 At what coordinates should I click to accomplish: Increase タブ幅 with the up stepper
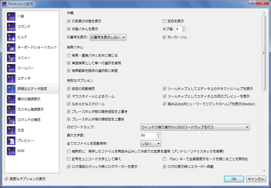[183, 27]
